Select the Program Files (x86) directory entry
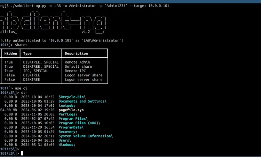Viewport: 261px width, 157px height. [x=79, y=123]
